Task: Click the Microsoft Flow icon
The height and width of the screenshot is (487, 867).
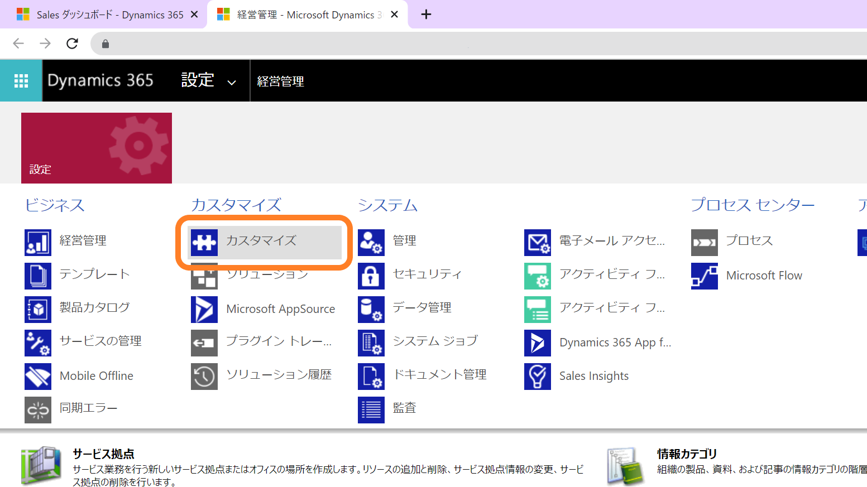Action: pos(705,276)
